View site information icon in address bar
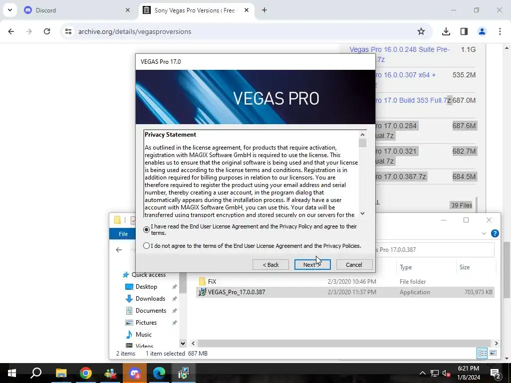511x383 pixels. click(x=68, y=31)
